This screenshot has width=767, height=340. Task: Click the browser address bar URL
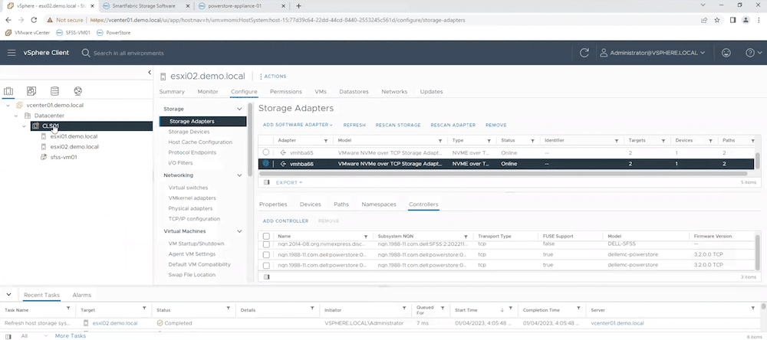coord(278,20)
